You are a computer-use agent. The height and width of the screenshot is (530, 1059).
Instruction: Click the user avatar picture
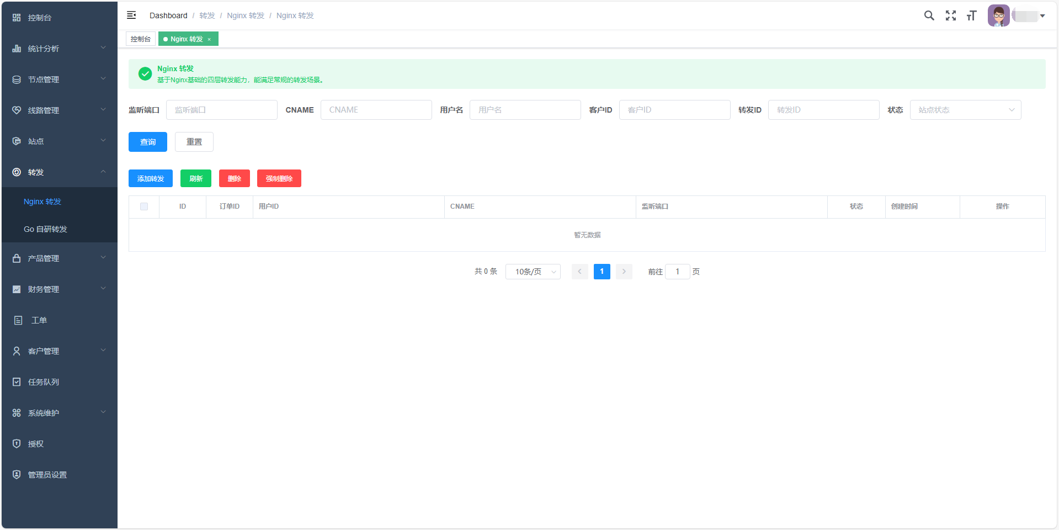click(998, 15)
